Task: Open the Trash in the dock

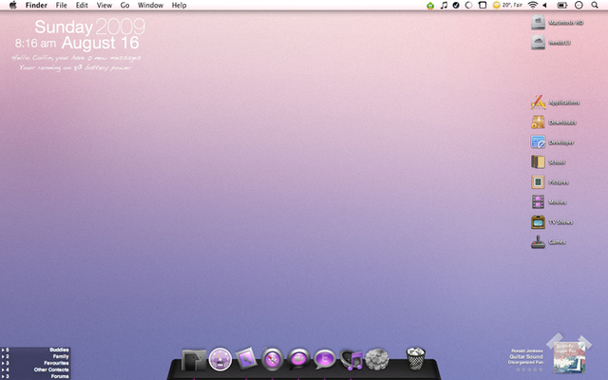Action: click(x=416, y=359)
